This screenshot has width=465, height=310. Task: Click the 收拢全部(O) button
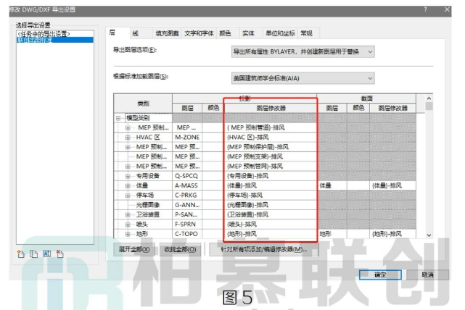[x=180, y=250]
